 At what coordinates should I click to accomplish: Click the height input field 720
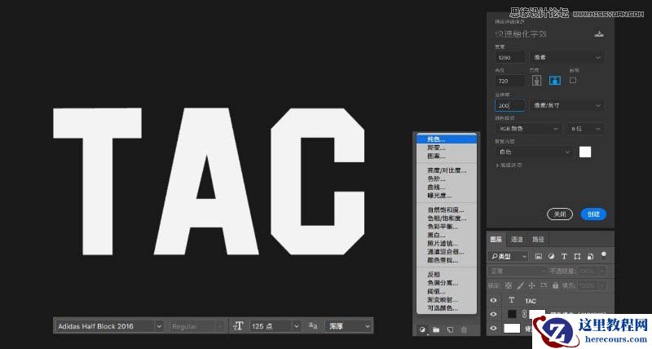tap(510, 81)
